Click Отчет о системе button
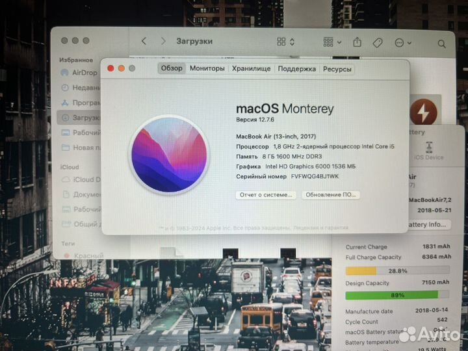Viewport: 468px width, 351px height. tap(266, 195)
